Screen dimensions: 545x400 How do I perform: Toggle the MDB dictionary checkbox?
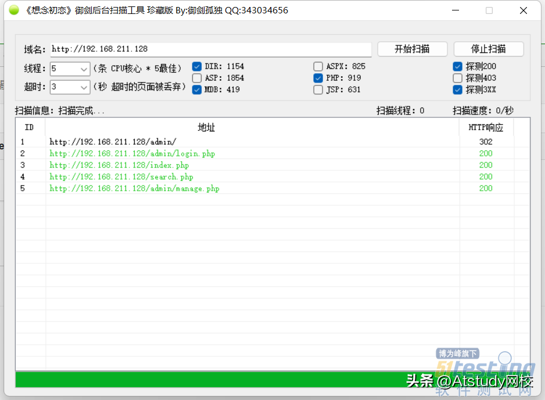coord(197,90)
